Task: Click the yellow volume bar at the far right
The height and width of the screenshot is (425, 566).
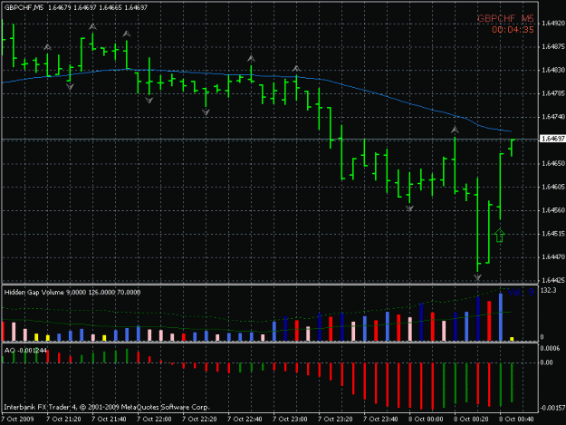Action: [512, 339]
